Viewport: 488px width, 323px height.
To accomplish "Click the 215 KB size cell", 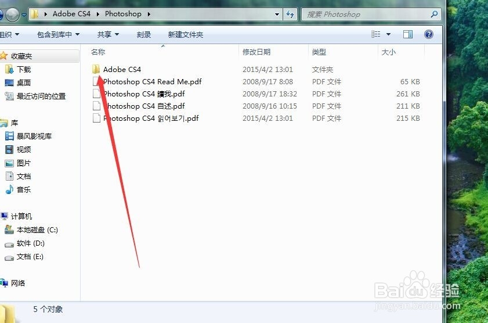I will [408, 119].
